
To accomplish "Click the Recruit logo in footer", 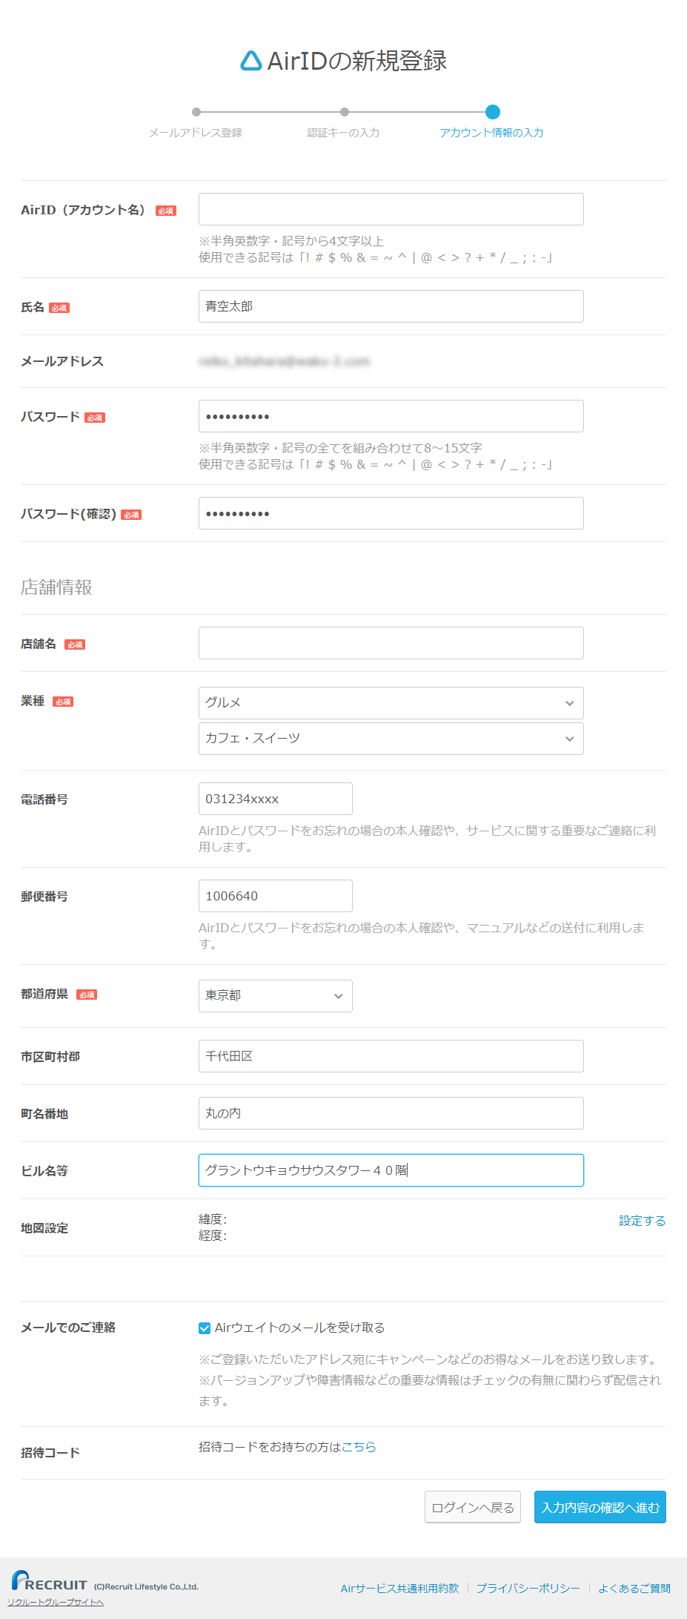I will (50, 1581).
